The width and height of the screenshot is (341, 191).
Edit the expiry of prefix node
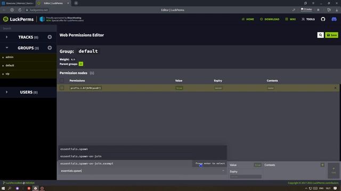218,88
